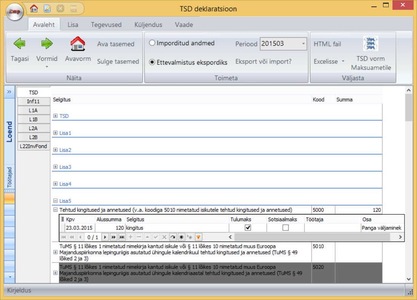The height and width of the screenshot is (300, 417).
Task: Expand the Lisa1 section
Action: [55, 133]
